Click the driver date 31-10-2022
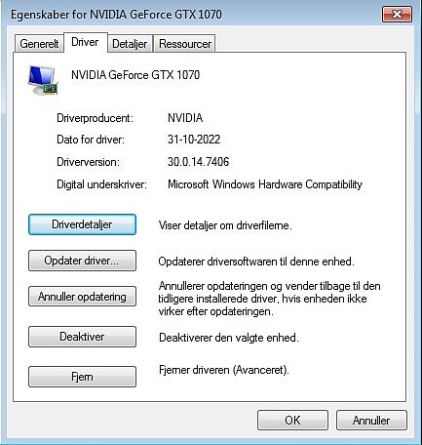The height and width of the screenshot is (445, 422). click(194, 140)
